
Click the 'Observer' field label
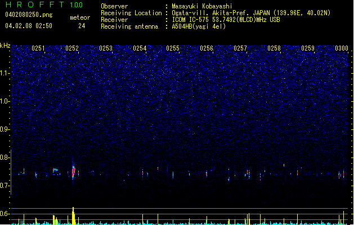(114, 6)
